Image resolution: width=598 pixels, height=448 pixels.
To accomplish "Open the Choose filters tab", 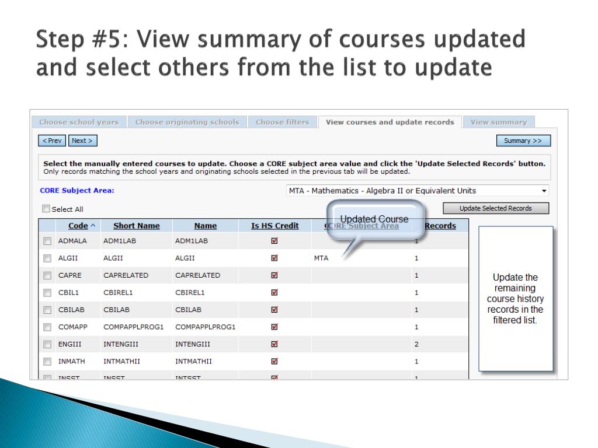I will (282, 122).
